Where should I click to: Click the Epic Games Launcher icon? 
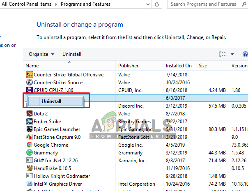30,129
